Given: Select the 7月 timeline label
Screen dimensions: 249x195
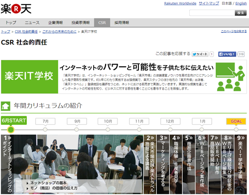Looking at the screenshot, I should pos(45,121).
